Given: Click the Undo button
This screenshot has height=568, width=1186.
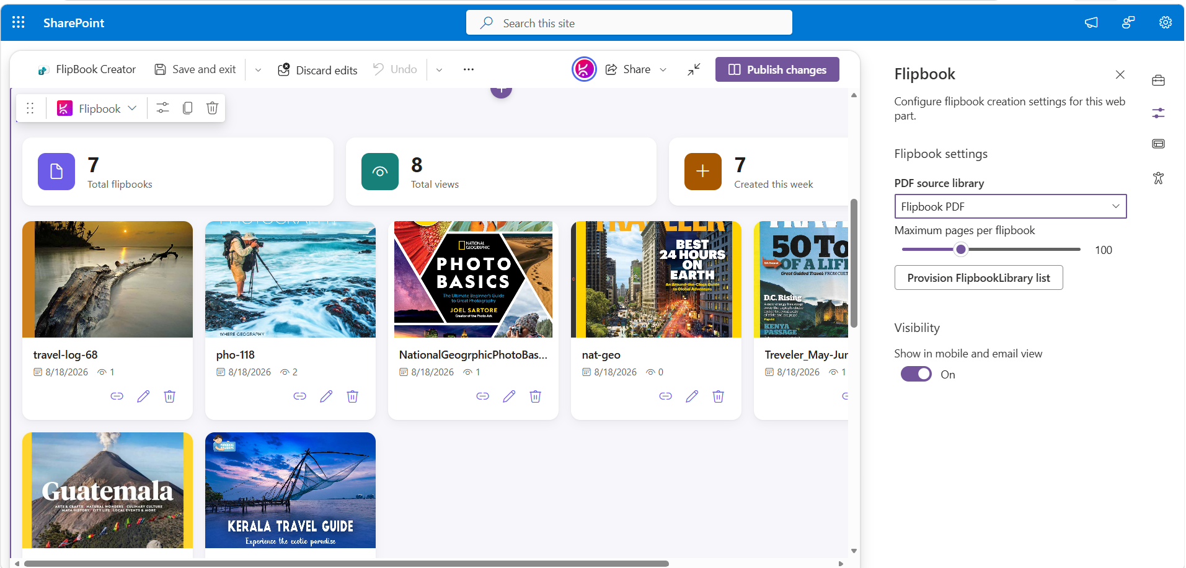Looking at the screenshot, I should point(395,69).
